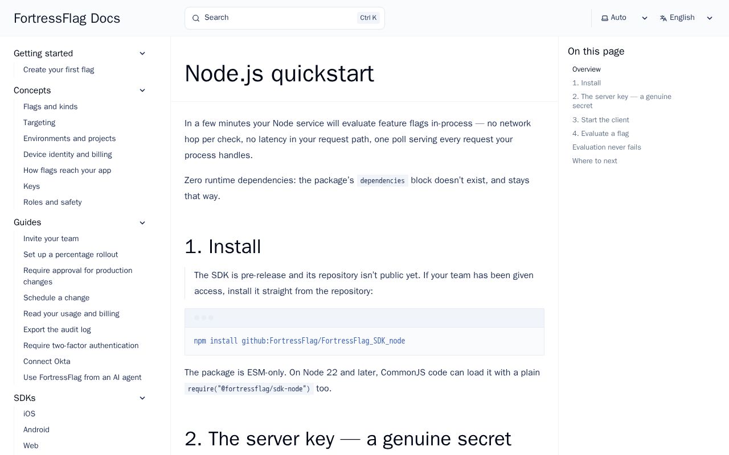Focus the Search input field
Screen dimensions: 729x455
285,18
